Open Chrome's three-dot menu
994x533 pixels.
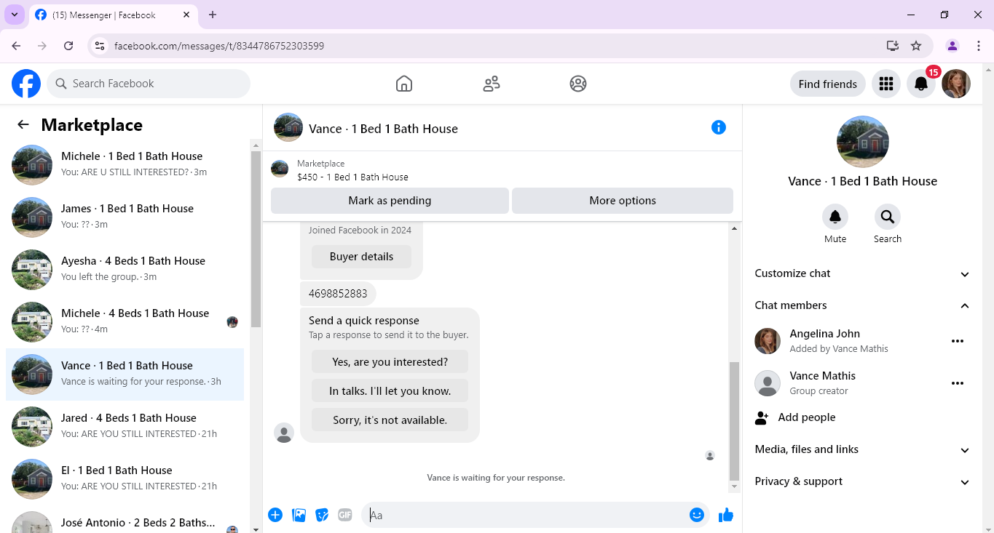point(979,46)
